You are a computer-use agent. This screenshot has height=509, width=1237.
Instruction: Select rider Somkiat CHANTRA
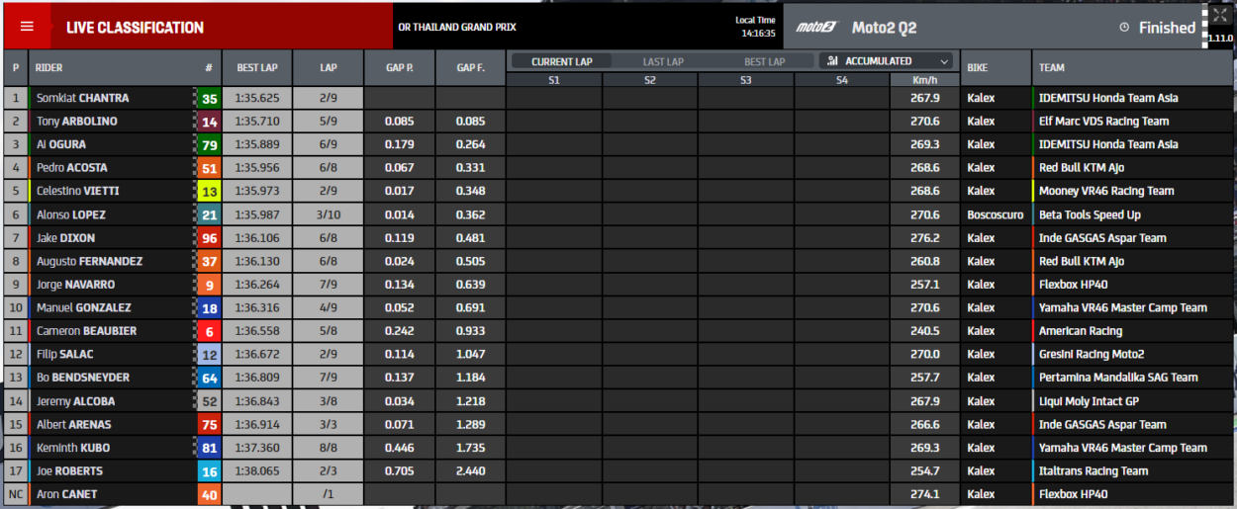click(x=82, y=98)
